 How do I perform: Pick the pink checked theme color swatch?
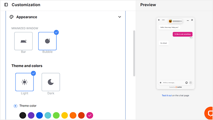coord(90,115)
